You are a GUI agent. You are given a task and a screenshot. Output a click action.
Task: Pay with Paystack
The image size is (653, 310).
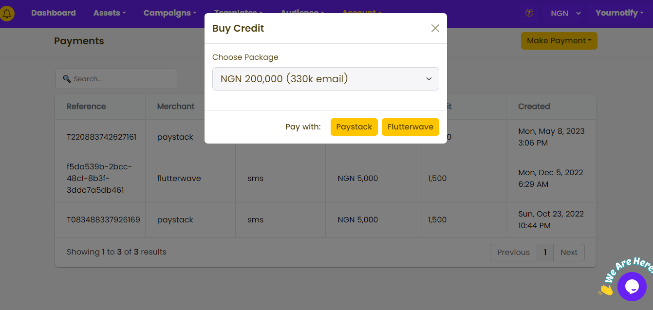click(354, 127)
